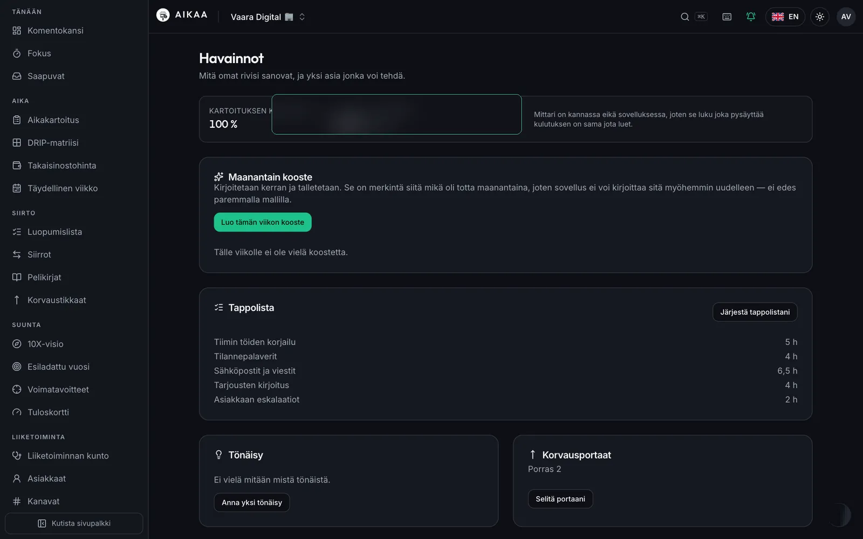Click the Liiketoiminnan kunto stethoscope icon
The width and height of the screenshot is (863, 539).
(17, 456)
